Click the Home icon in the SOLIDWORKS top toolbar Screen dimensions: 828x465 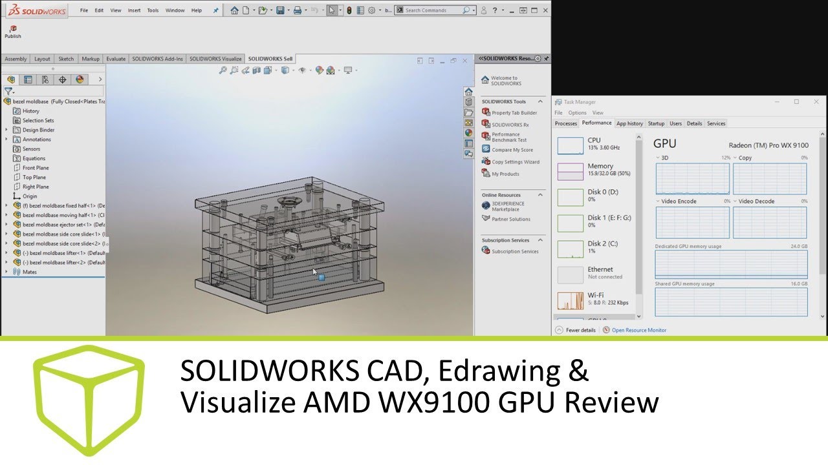pyautogui.click(x=234, y=10)
